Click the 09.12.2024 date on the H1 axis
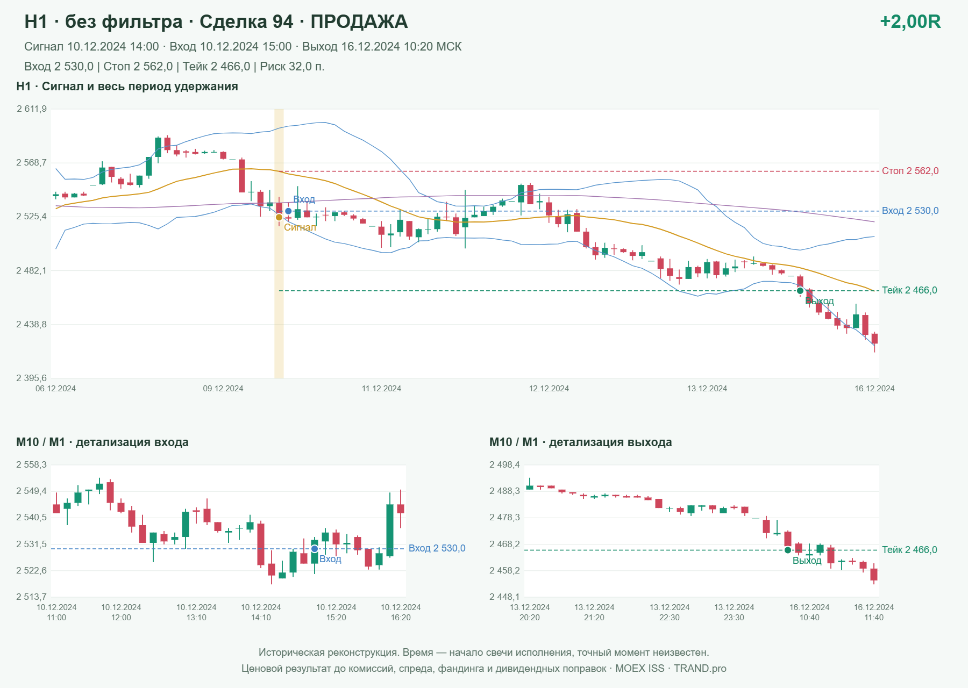The image size is (968, 688). tap(223, 389)
